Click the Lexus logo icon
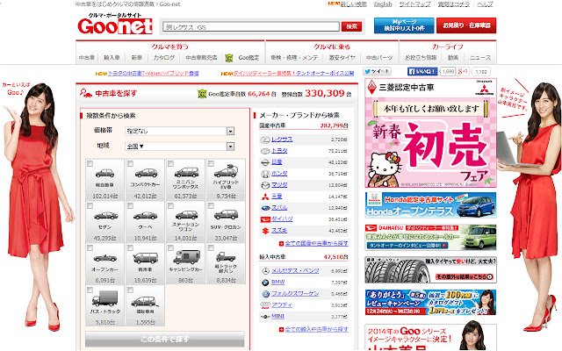This screenshot has width=562, height=351. point(265,140)
